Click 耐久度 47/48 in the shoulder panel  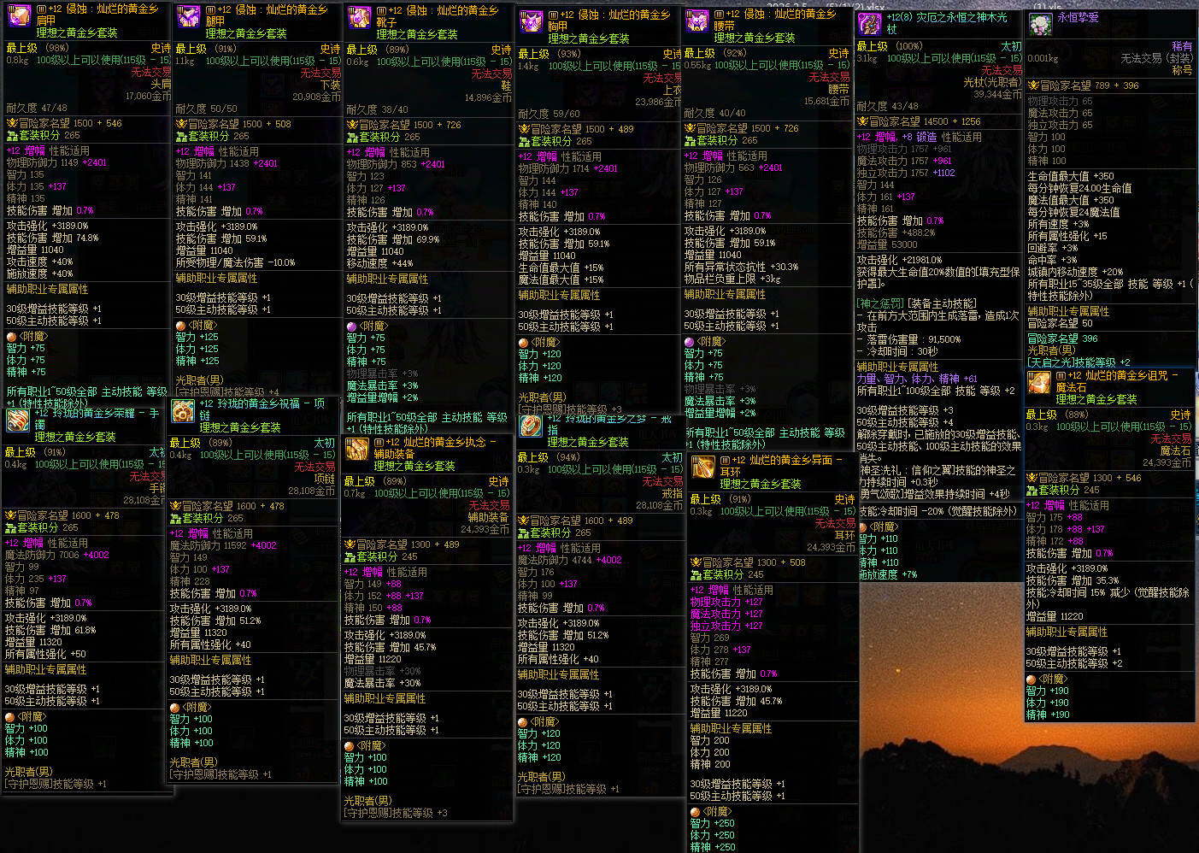36,109
